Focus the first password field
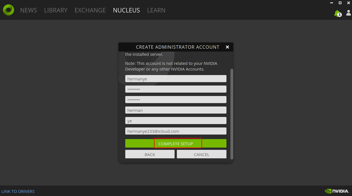The image size is (352, 196). pos(176,89)
